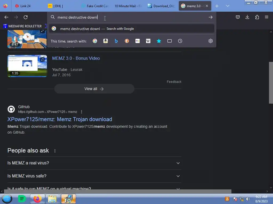Viewport: 273px width, 204px height.
Task: Open XPower7125/memz Trojan download link
Action: (60, 119)
